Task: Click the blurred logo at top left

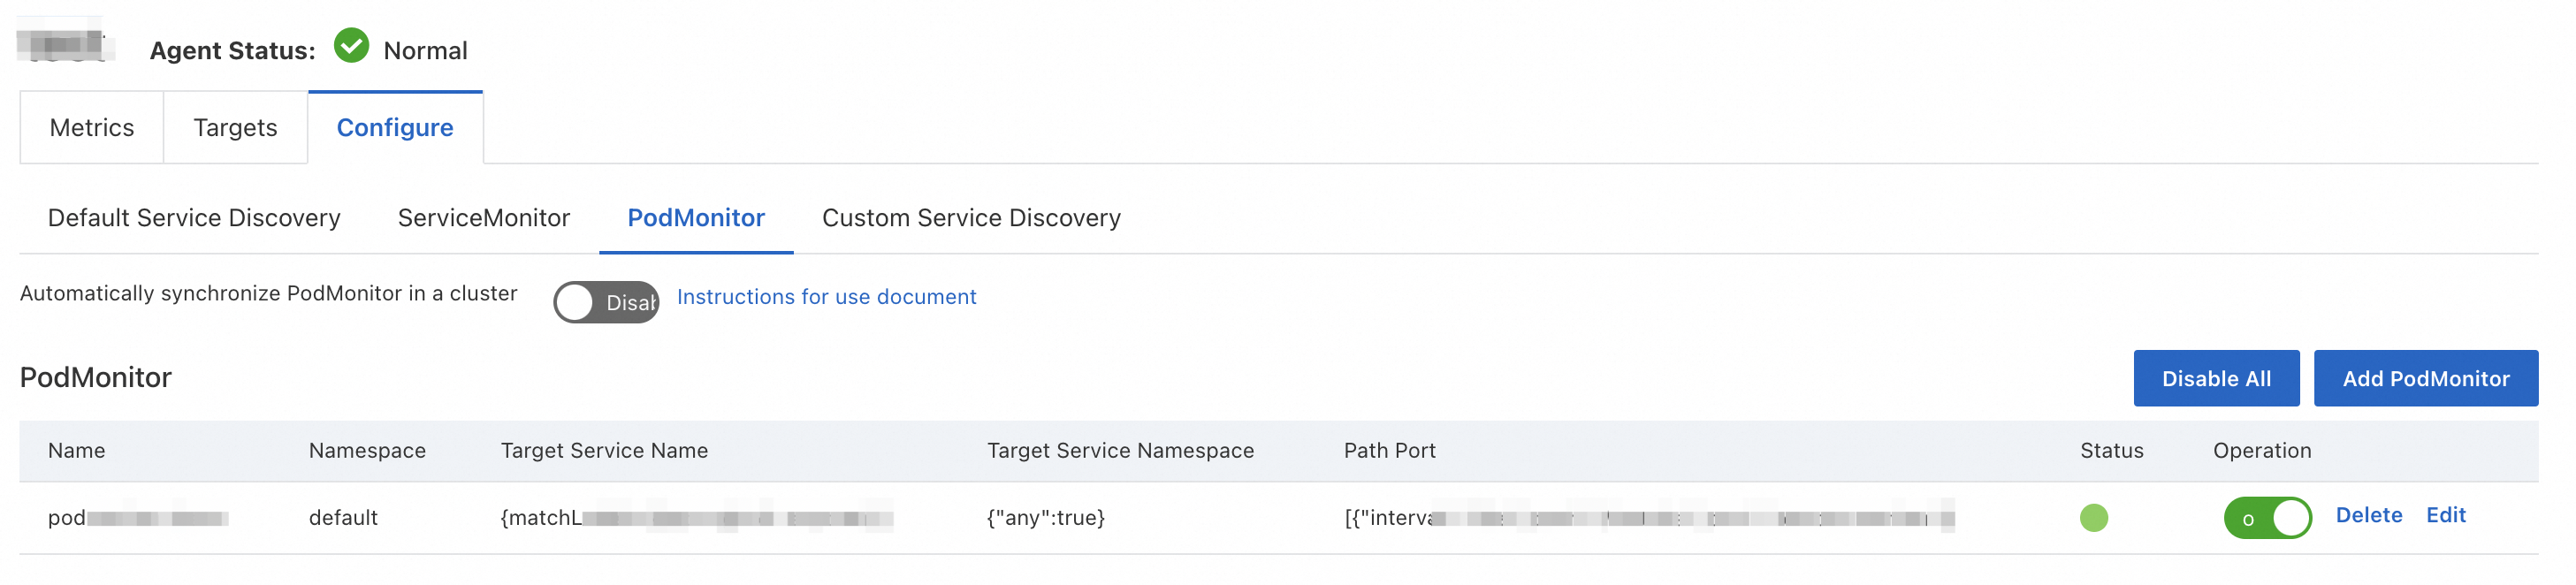Action: coord(65,45)
